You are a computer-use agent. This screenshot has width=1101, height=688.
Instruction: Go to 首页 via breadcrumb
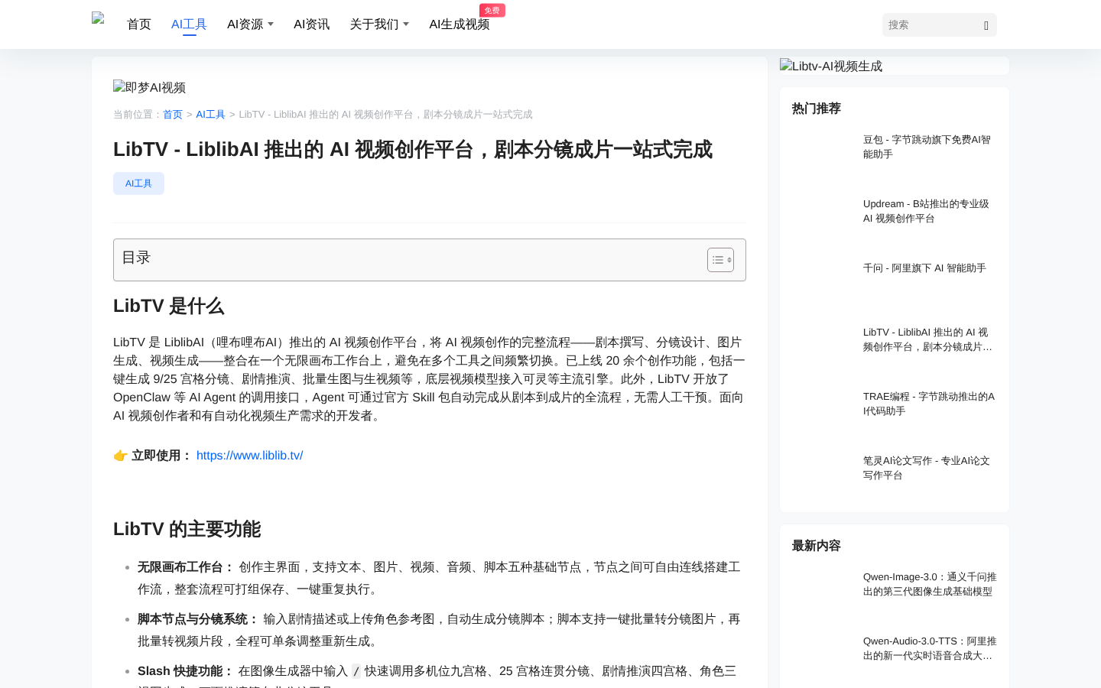pyautogui.click(x=173, y=114)
